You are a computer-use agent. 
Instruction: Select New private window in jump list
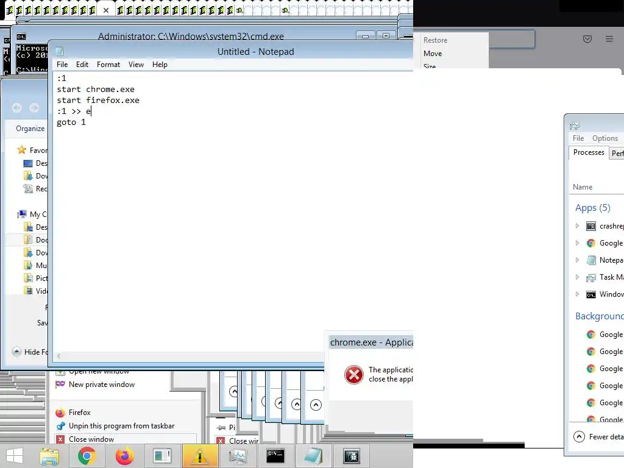tap(102, 385)
